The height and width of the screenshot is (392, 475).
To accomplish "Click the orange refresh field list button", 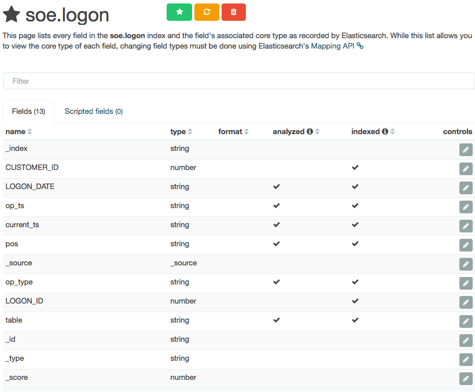I will (207, 12).
